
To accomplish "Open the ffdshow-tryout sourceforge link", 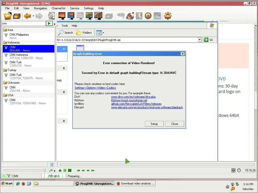I will [x=129, y=100].
